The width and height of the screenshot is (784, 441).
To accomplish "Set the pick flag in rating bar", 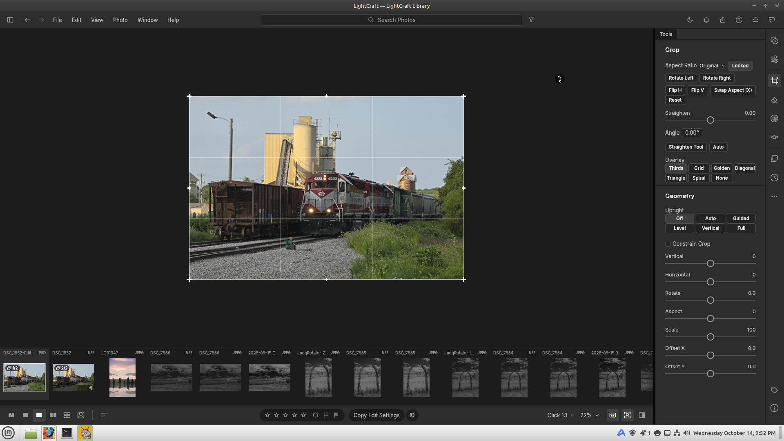I will coord(326,415).
